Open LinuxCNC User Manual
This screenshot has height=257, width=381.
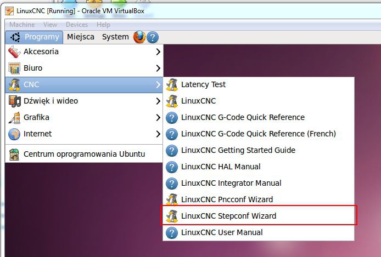pyautogui.click(x=258, y=232)
